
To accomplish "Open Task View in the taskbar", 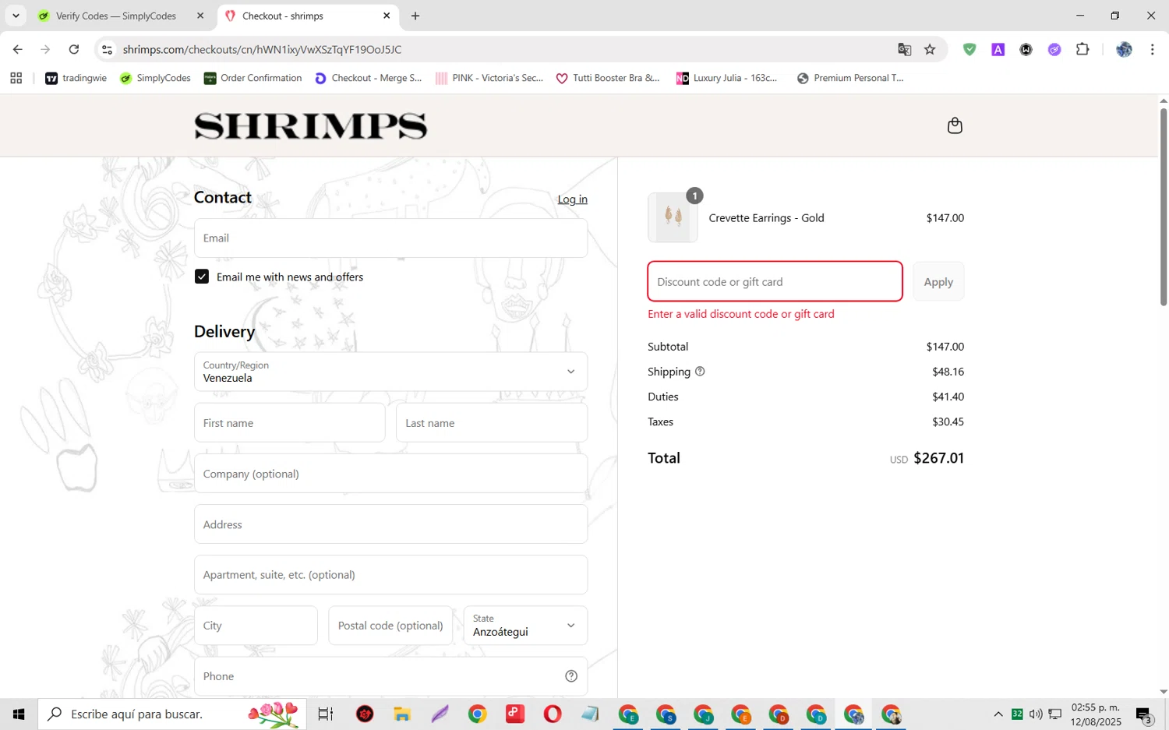I will pyautogui.click(x=326, y=714).
